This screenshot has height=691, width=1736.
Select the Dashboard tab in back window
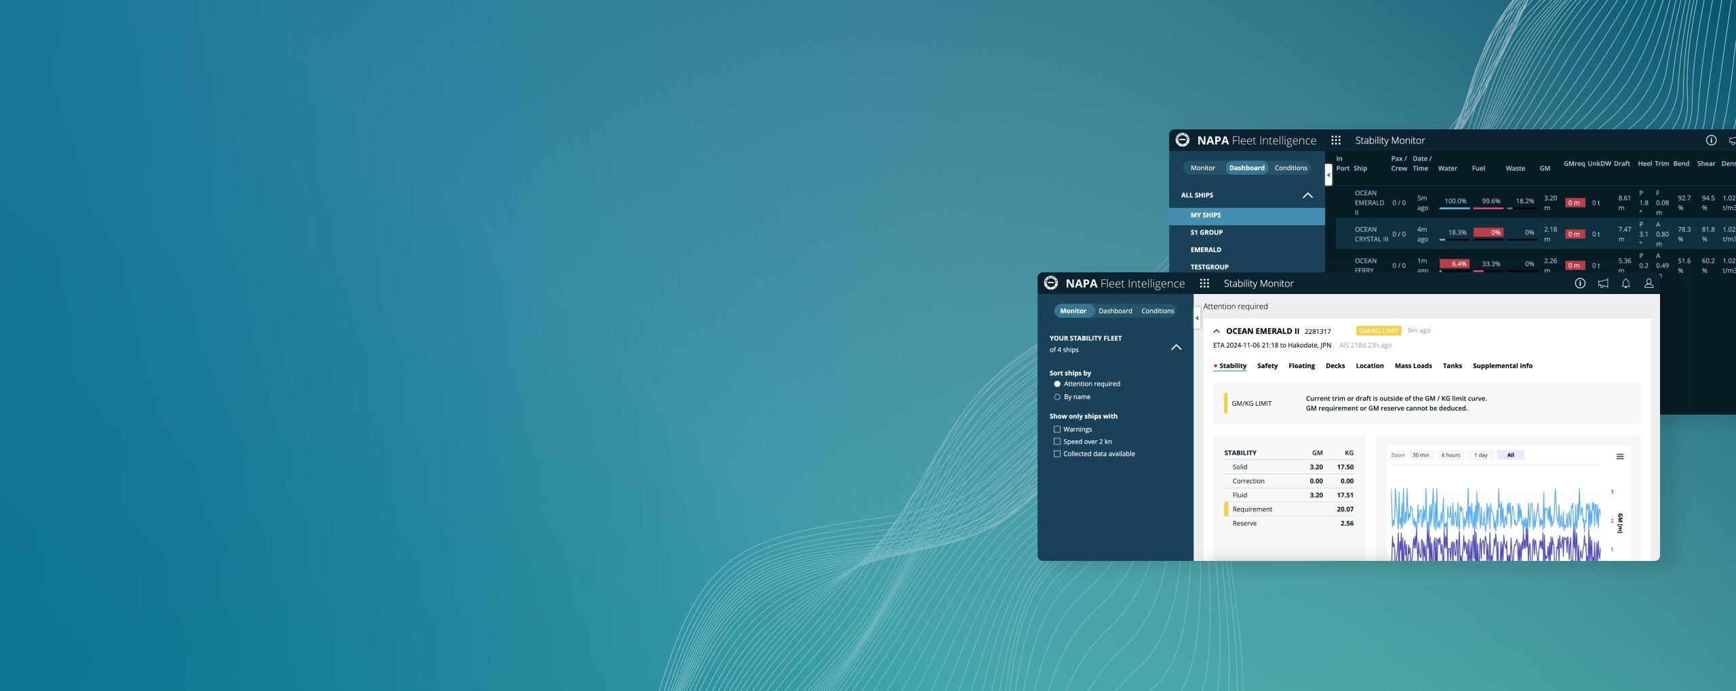pyautogui.click(x=1246, y=168)
